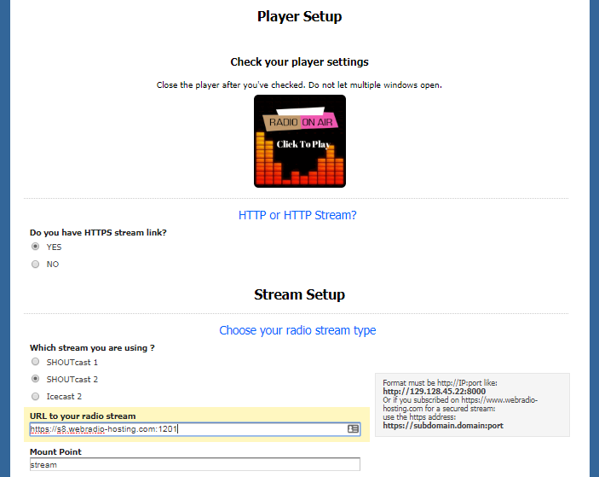Screen dimensions: 599x477
Task: Select YES for HTTPS stream link
Action: click(x=36, y=247)
